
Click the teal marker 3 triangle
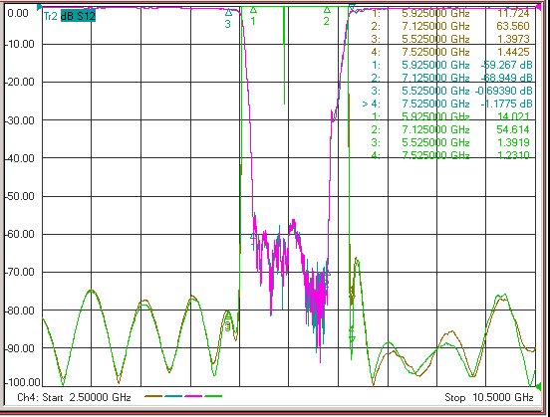pos(229,13)
